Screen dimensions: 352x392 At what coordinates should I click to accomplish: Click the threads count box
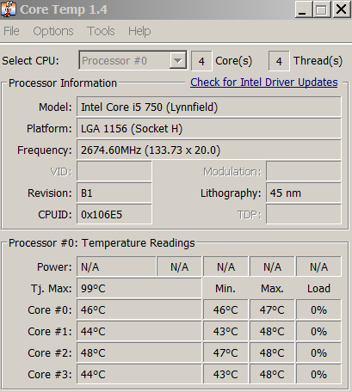(279, 61)
